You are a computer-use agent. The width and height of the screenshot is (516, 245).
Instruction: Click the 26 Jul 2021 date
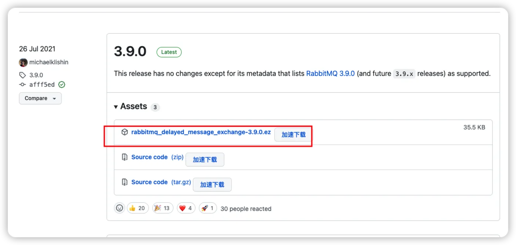[x=37, y=49]
